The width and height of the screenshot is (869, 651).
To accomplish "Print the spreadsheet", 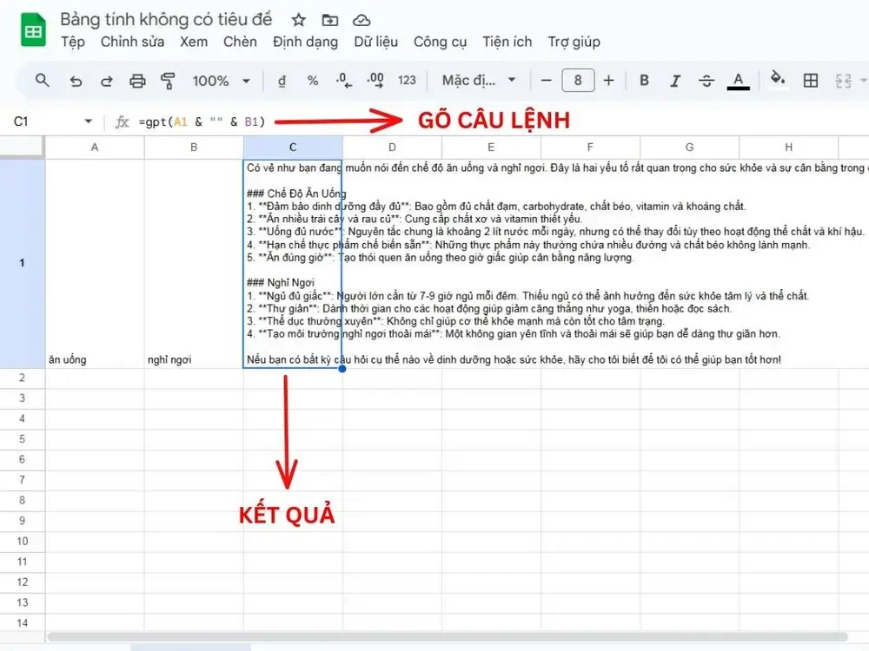I will (137, 81).
